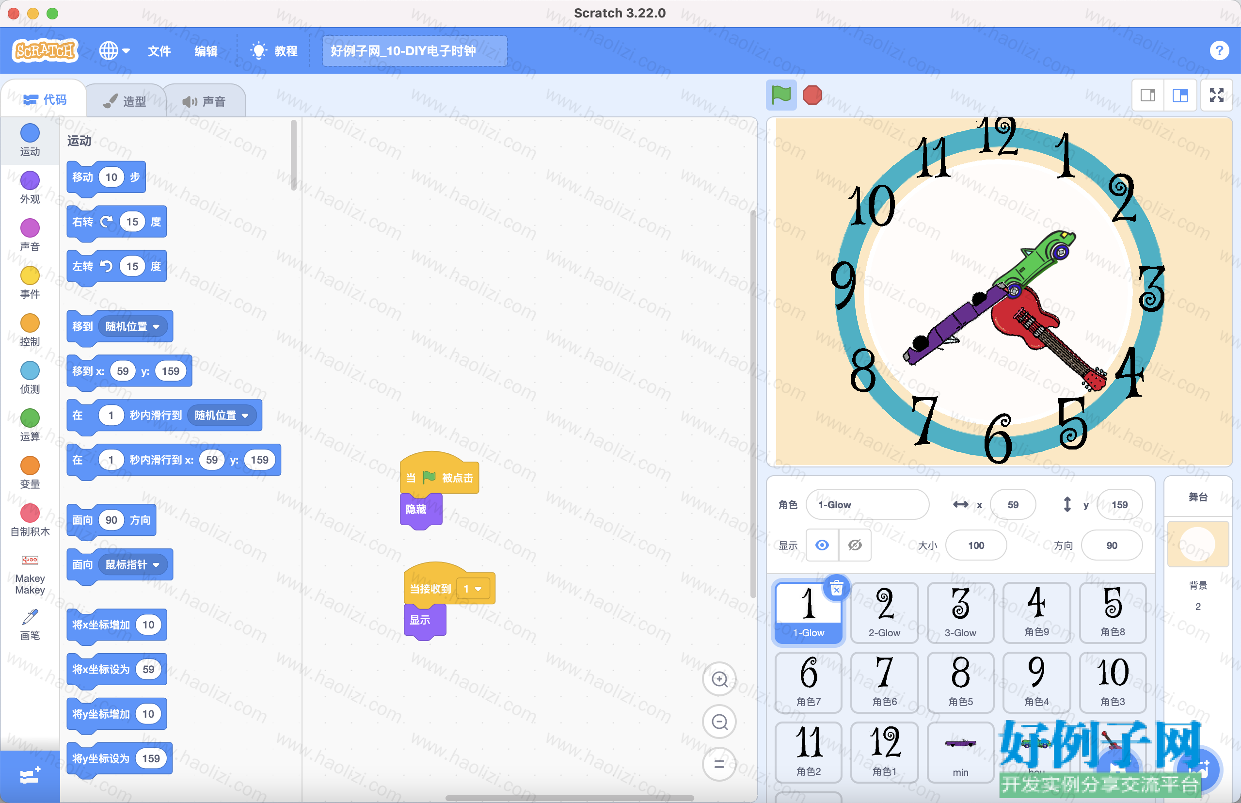
Task: Select the 2-Glow sprite
Action: [x=885, y=613]
